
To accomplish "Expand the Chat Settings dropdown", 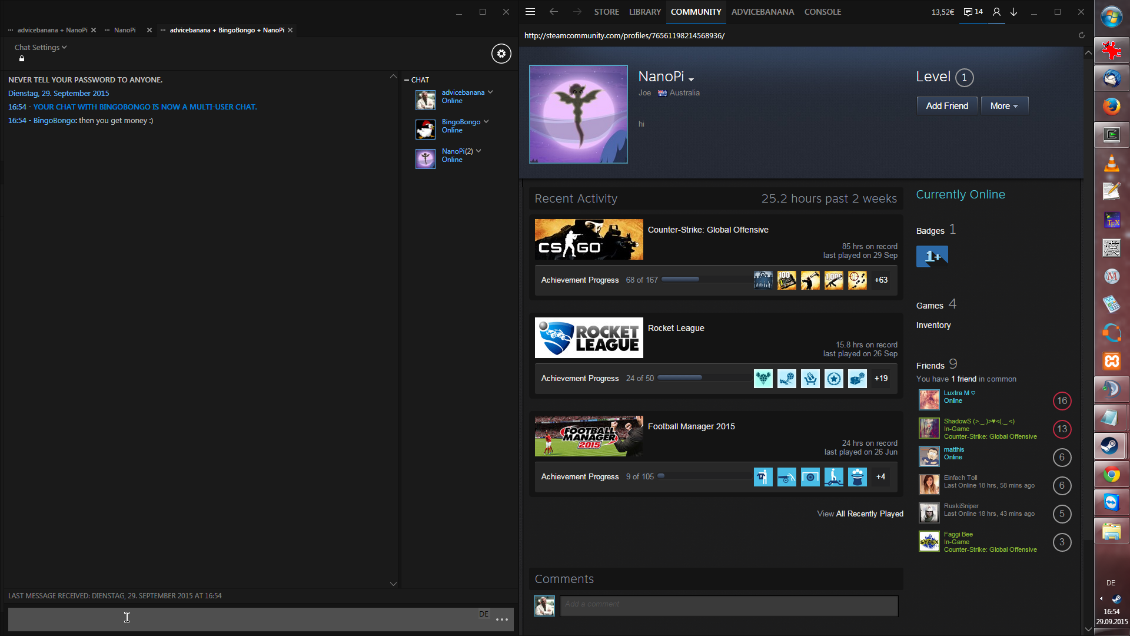I will point(41,47).
